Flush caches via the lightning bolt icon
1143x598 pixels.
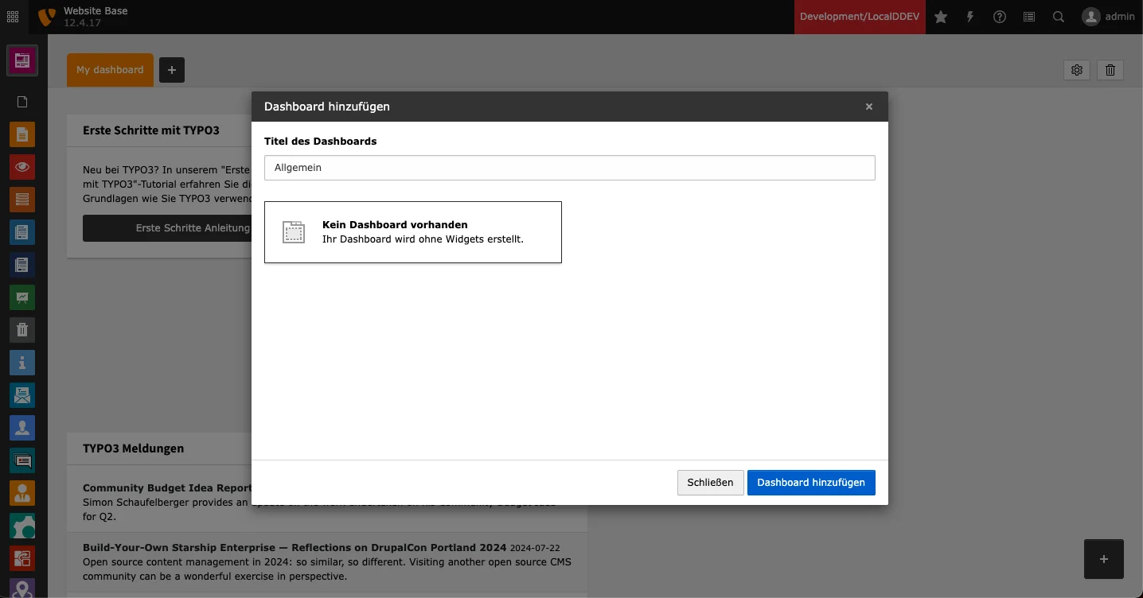pyautogui.click(x=970, y=17)
